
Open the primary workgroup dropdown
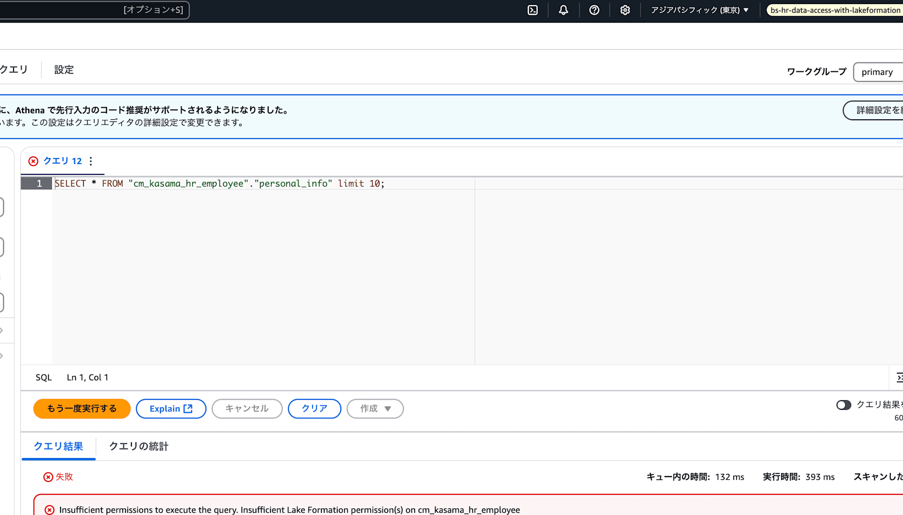tap(878, 72)
